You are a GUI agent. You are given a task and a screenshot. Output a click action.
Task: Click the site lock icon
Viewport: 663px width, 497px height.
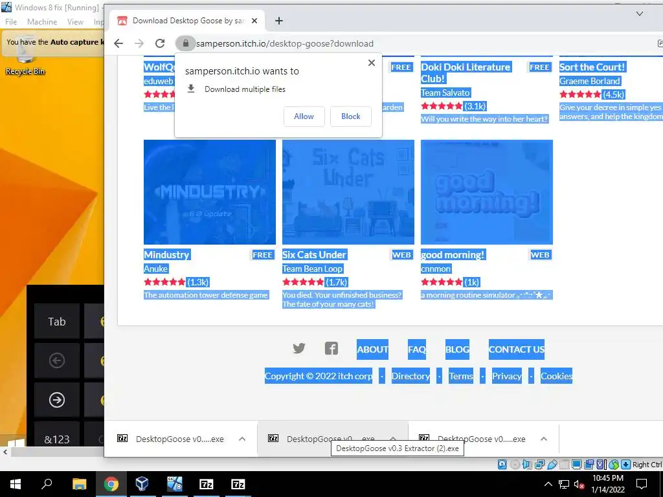point(185,43)
